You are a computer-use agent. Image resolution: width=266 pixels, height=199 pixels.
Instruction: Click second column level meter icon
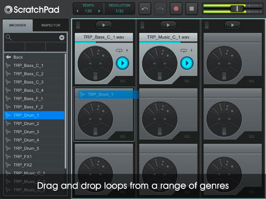click(x=142, y=25)
